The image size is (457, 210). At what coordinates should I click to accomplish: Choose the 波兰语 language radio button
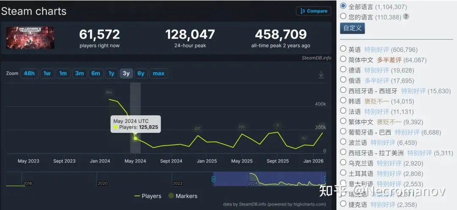coord(343,141)
